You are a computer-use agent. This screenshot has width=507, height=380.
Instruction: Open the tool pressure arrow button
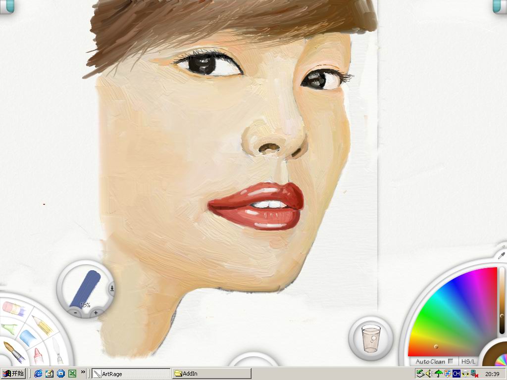[112, 288]
